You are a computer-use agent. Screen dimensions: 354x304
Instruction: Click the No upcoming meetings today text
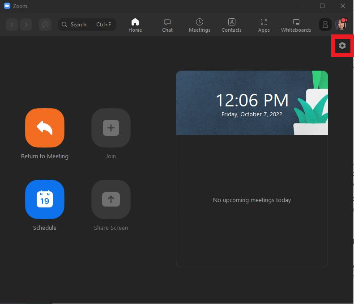click(252, 200)
